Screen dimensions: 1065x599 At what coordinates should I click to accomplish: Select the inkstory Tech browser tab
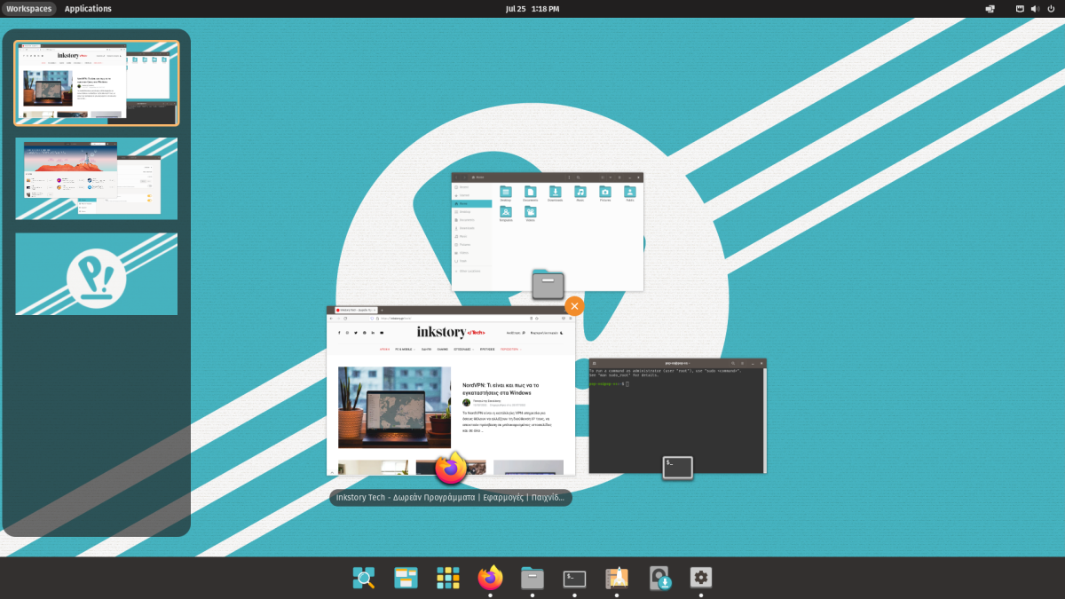[355, 310]
